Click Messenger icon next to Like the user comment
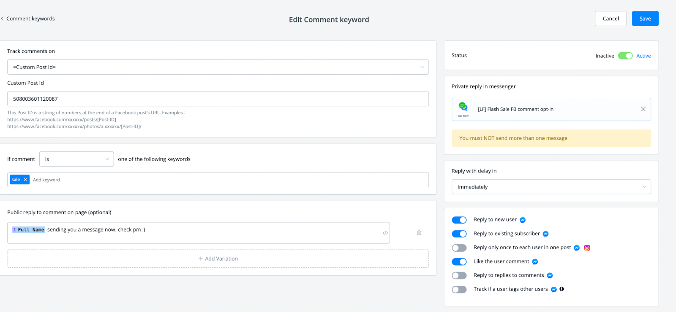This screenshot has height=312, width=676. (x=535, y=262)
